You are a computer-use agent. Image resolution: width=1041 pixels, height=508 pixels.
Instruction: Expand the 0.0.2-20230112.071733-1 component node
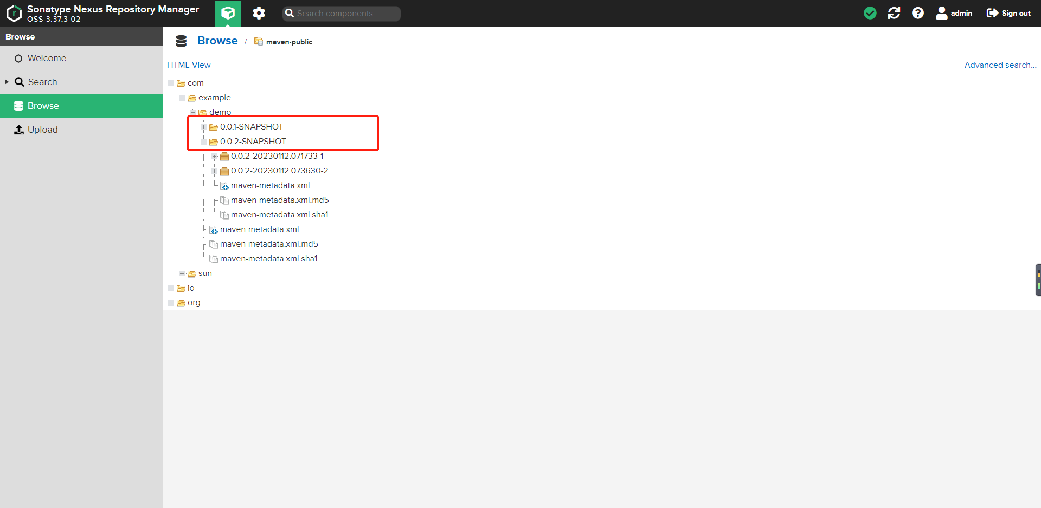point(215,156)
